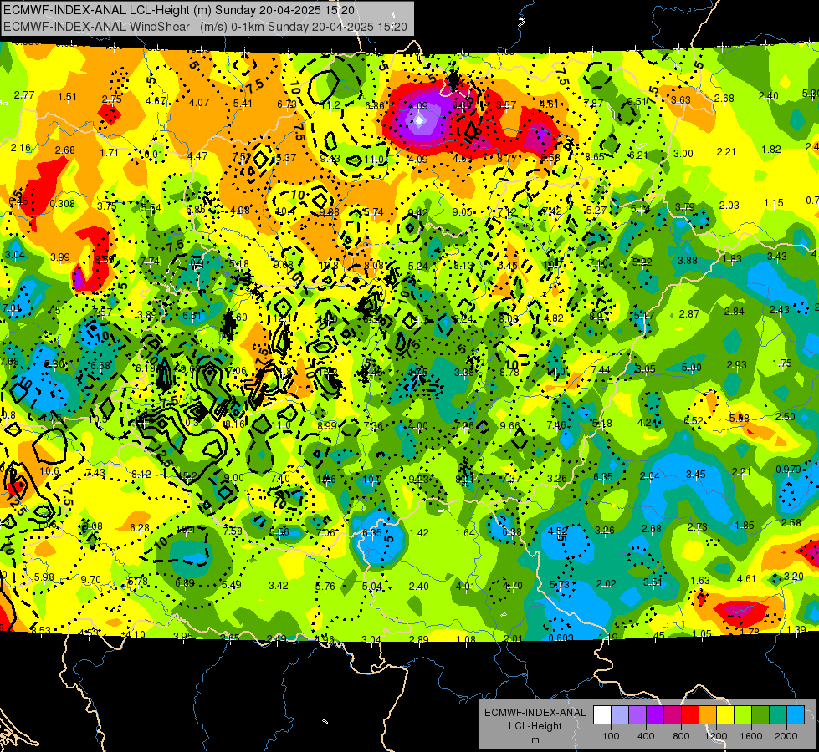Screen dimensions: 819x752
Task: Click the legend tick label 400
Action: pyautogui.click(x=646, y=736)
